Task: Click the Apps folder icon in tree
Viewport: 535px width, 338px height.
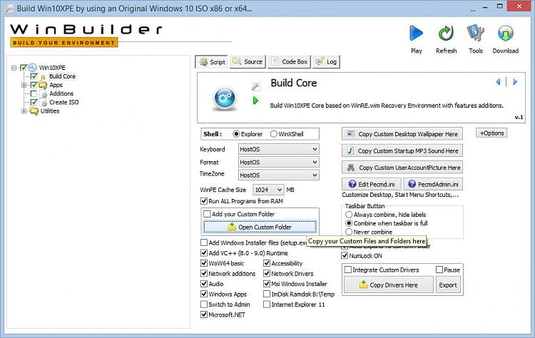Action: click(43, 85)
